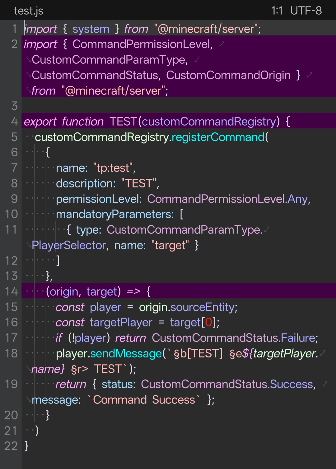Click line number 22 in the gutter
Image resolution: width=336 pixels, height=469 pixels.
tap(11, 446)
